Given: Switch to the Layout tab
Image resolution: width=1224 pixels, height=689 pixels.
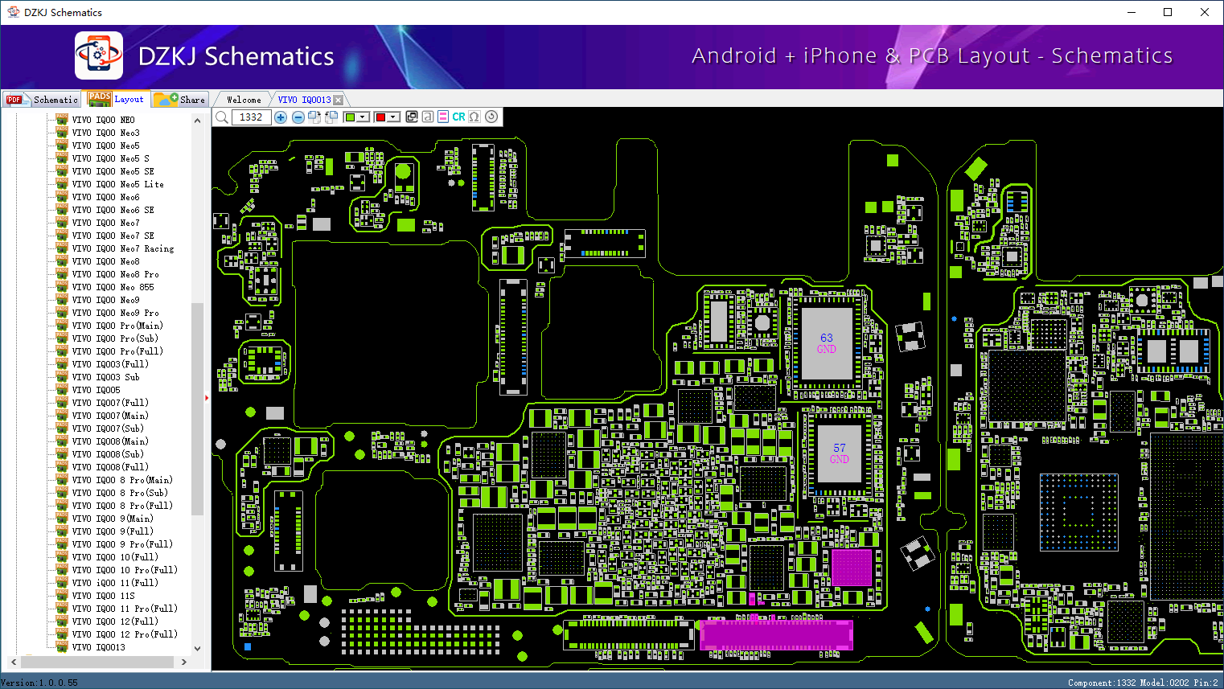Looking at the screenshot, I should (117, 100).
